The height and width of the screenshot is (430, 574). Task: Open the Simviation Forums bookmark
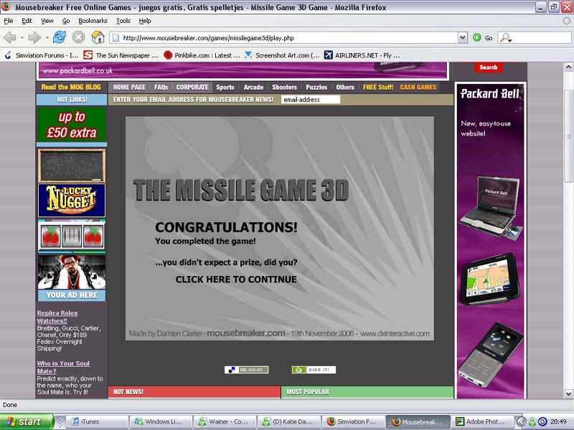tap(42, 56)
